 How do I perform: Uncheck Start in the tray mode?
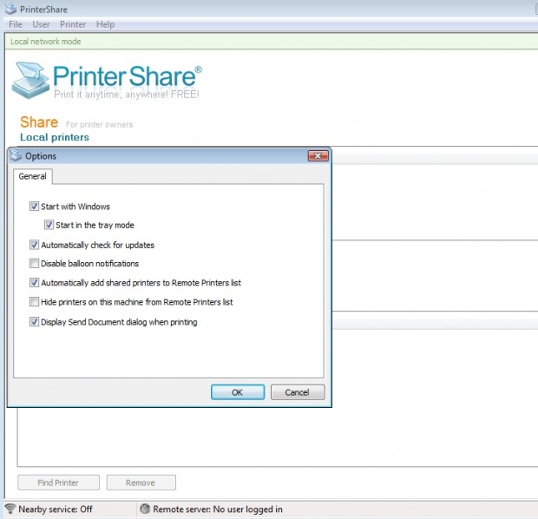click(x=49, y=225)
